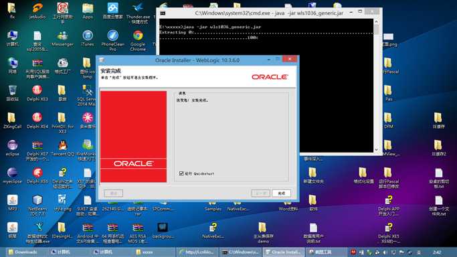Screen dimensions: 457x257
Task: Click the taskbar clock
Action: coord(437,252)
